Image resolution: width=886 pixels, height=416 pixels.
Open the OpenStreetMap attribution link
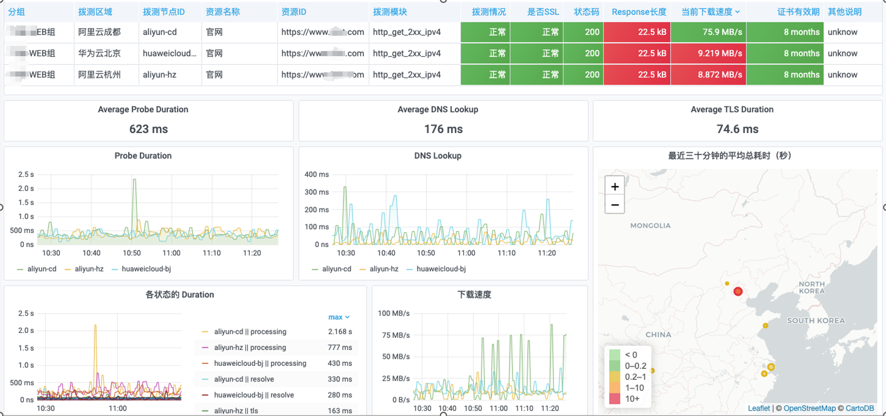click(809, 408)
